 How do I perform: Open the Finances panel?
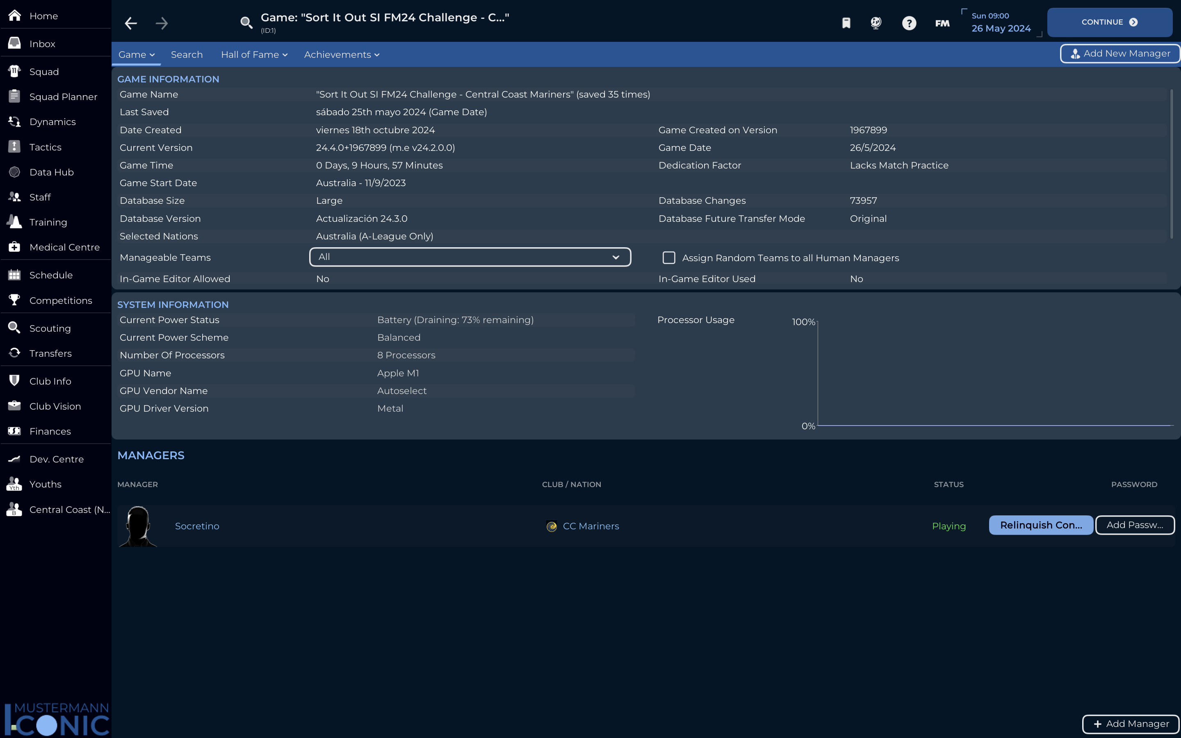50,431
